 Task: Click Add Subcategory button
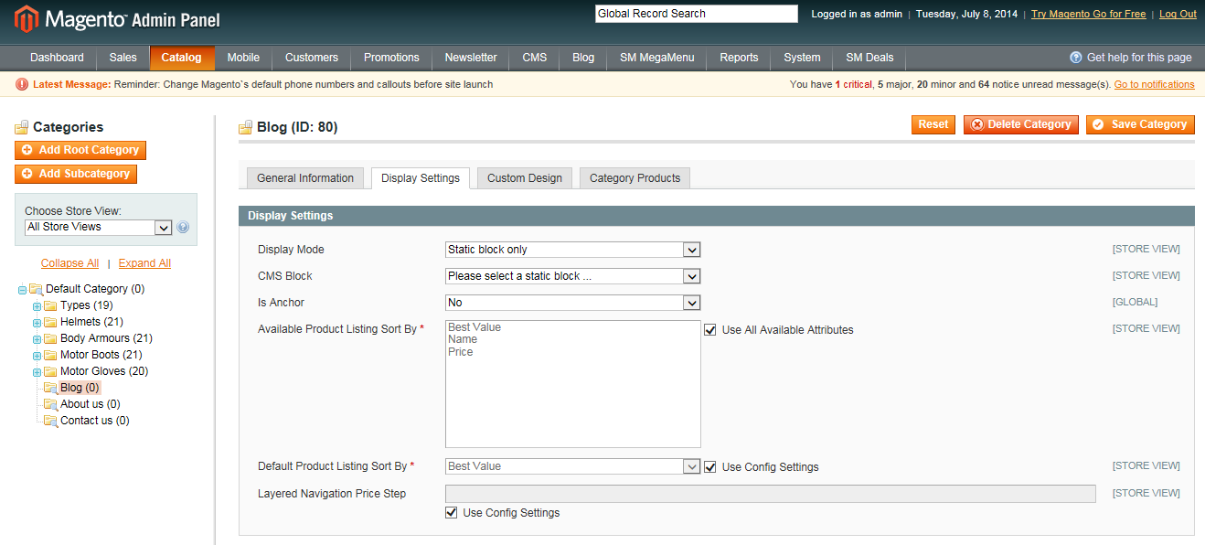(x=76, y=174)
